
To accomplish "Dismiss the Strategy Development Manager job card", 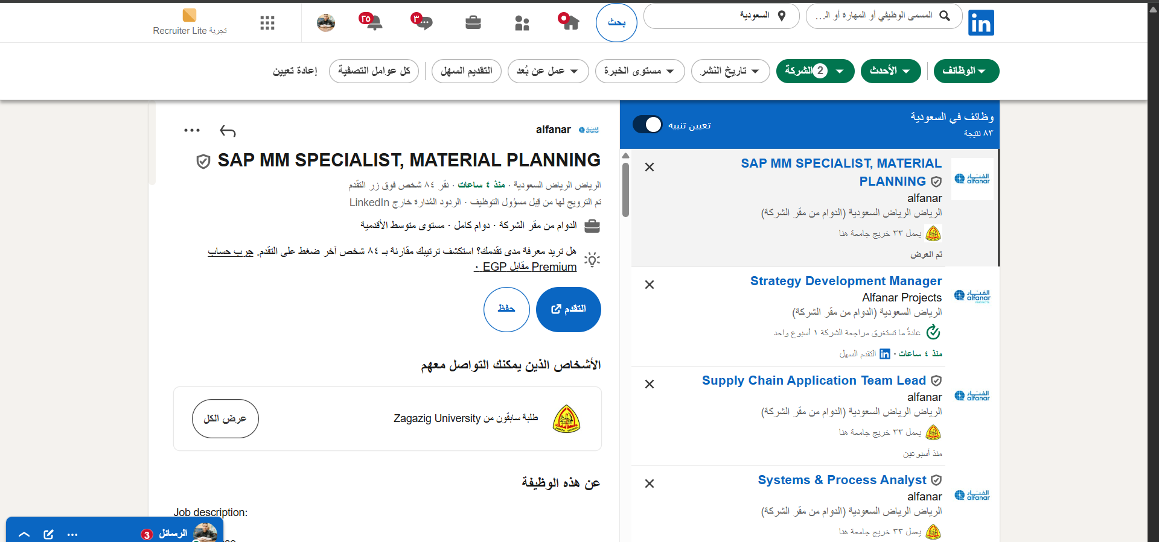I will [x=650, y=285].
